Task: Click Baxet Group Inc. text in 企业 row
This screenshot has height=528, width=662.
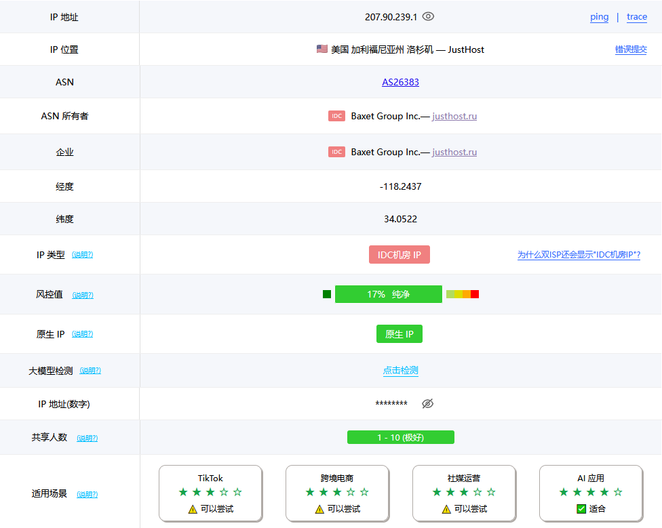Action: point(385,152)
